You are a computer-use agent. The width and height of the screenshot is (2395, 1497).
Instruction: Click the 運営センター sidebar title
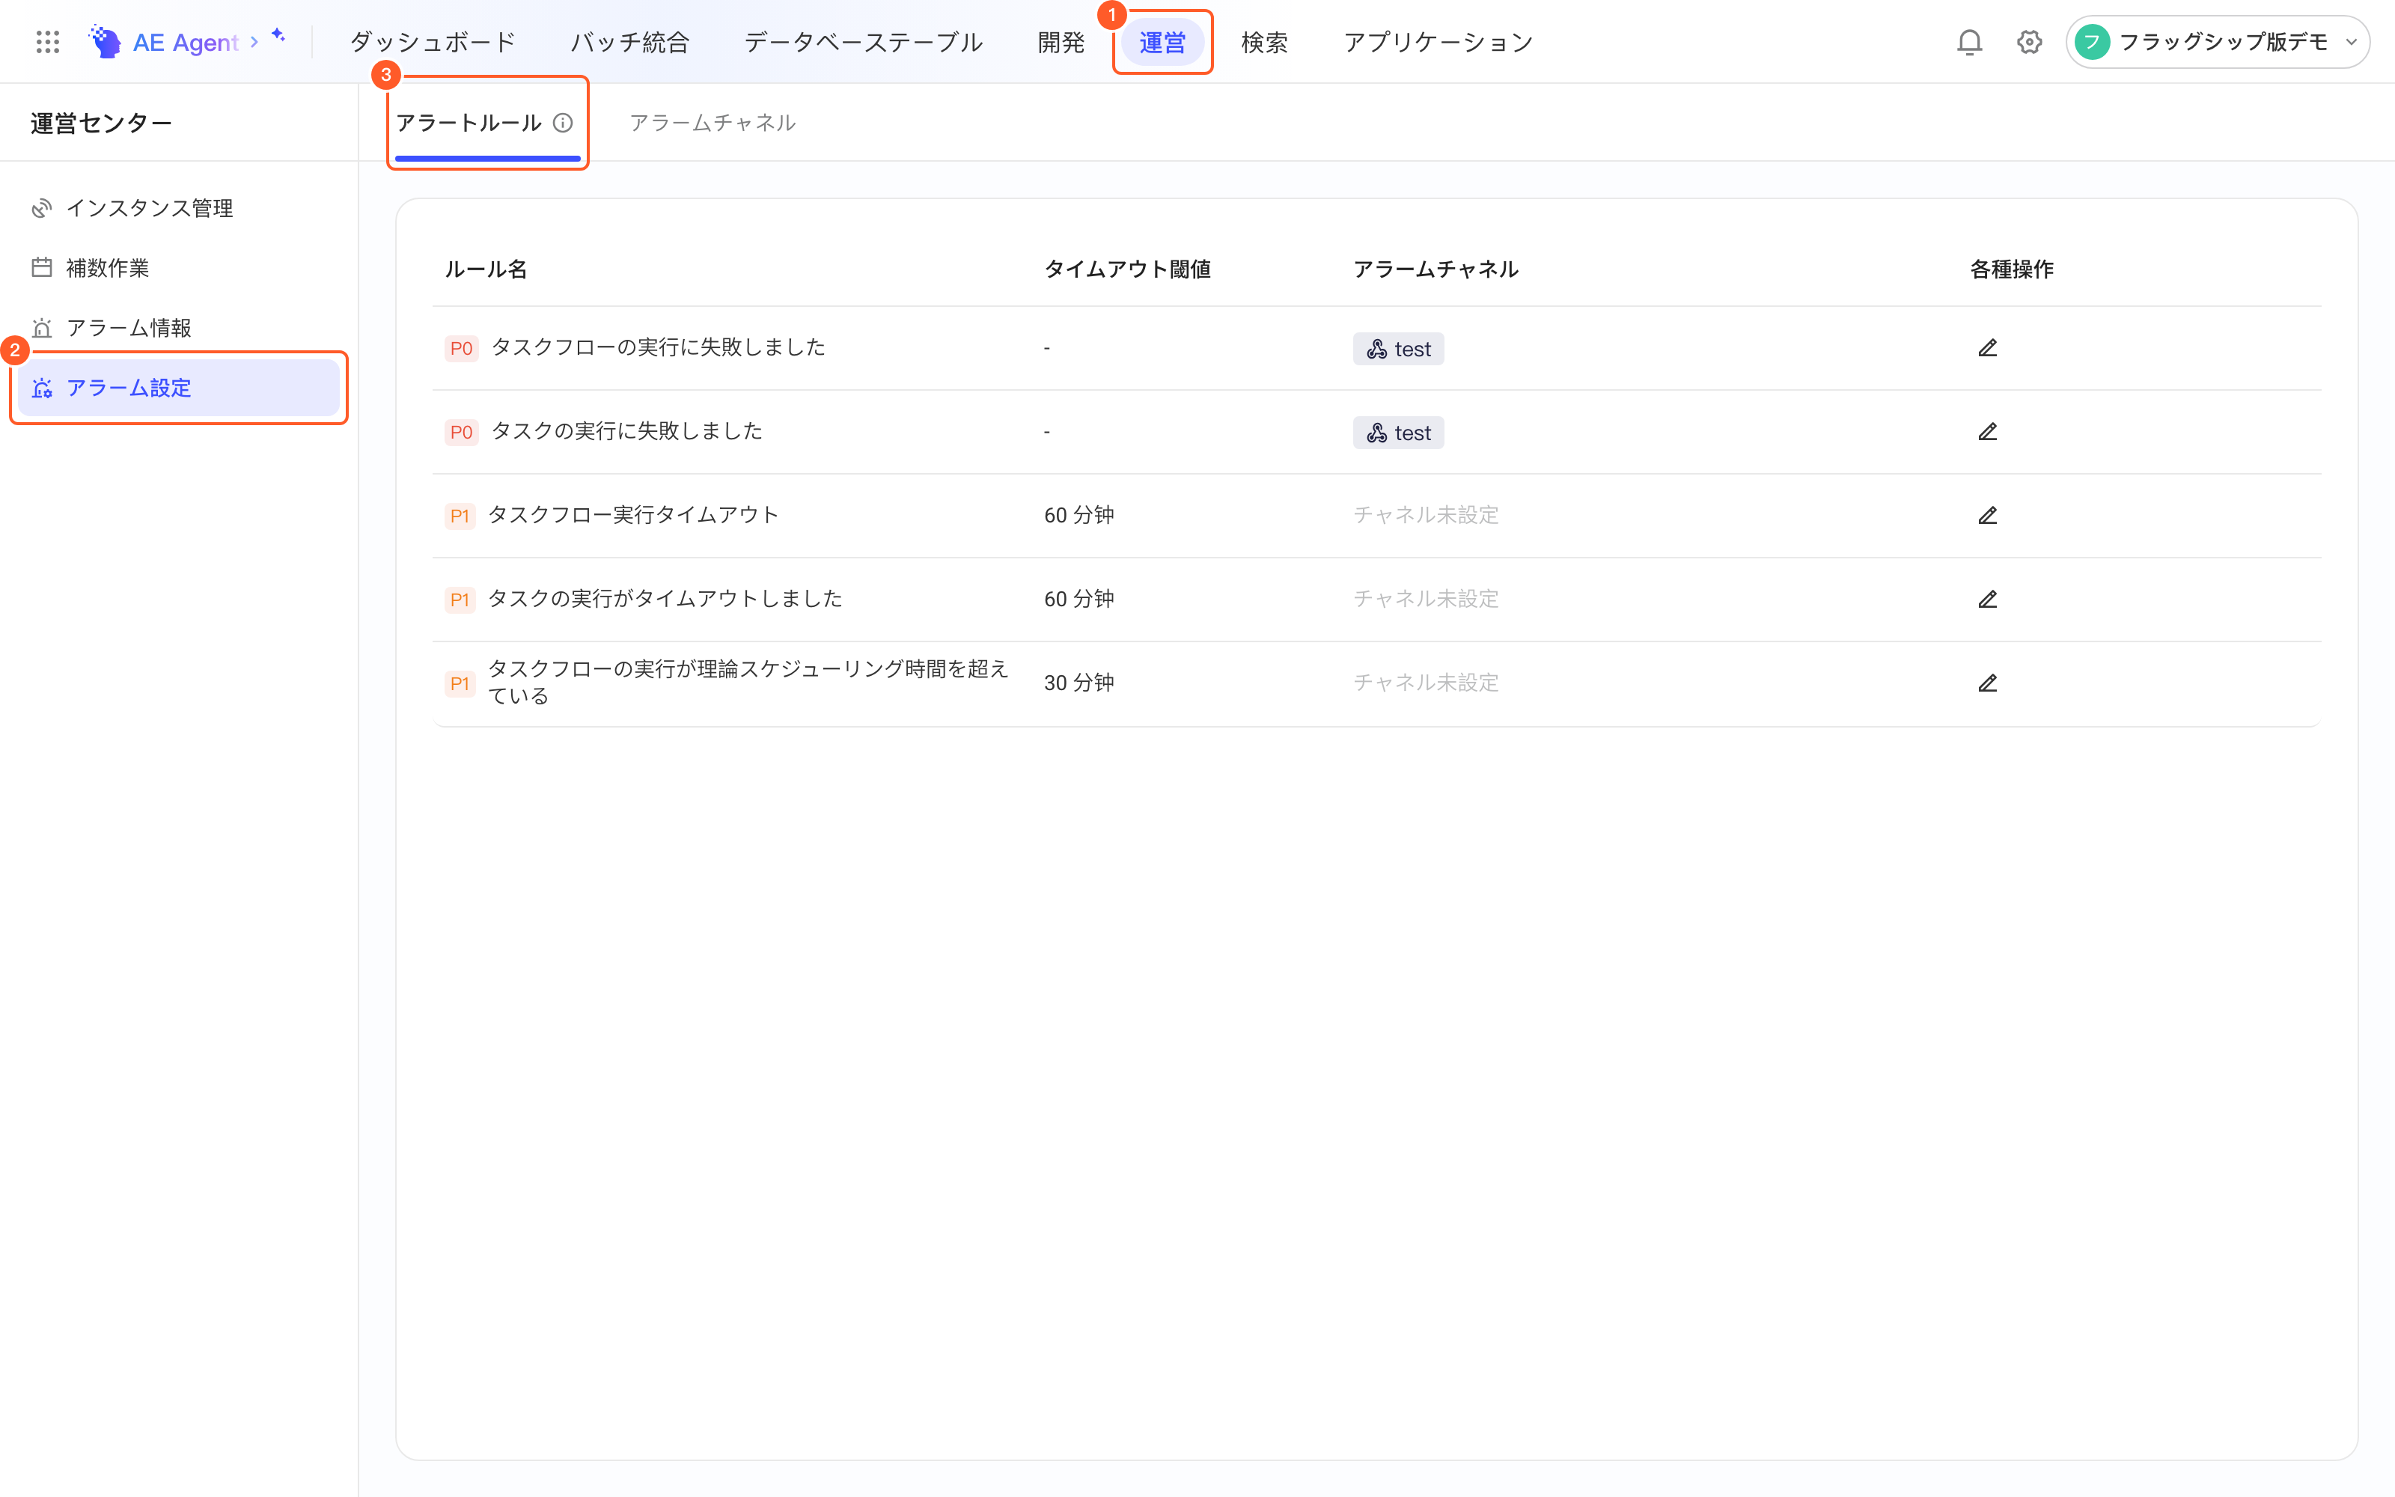click(x=101, y=123)
